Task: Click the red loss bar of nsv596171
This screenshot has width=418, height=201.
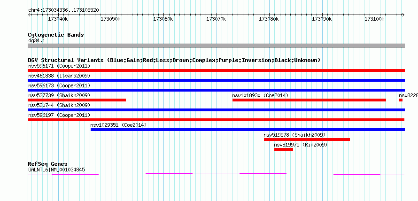Action: [x=217, y=70]
